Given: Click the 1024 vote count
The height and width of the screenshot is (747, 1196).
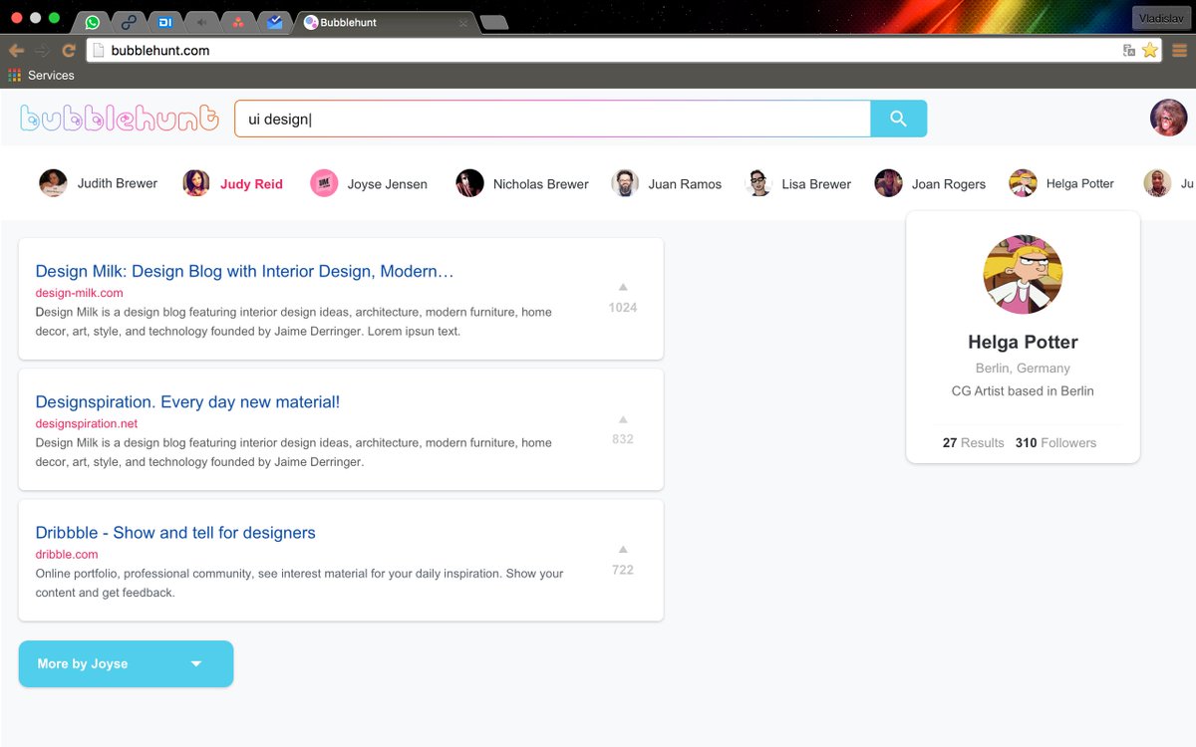Looking at the screenshot, I should [x=623, y=308].
